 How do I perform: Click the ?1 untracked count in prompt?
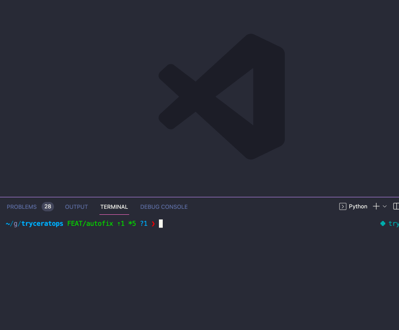pyautogui.click(x=144, y=224)
